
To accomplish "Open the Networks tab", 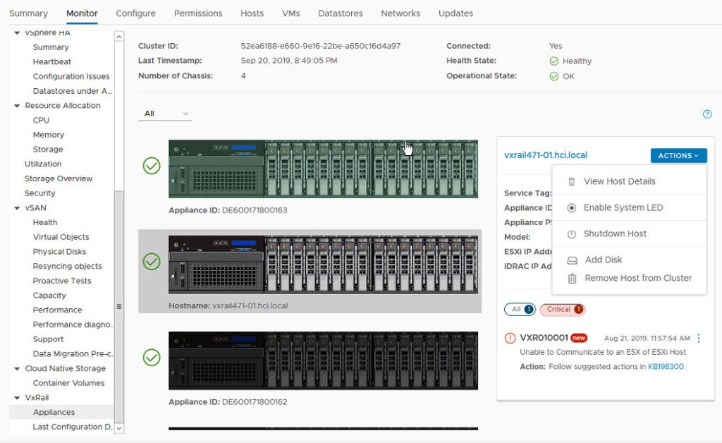I will coord(400,13).
